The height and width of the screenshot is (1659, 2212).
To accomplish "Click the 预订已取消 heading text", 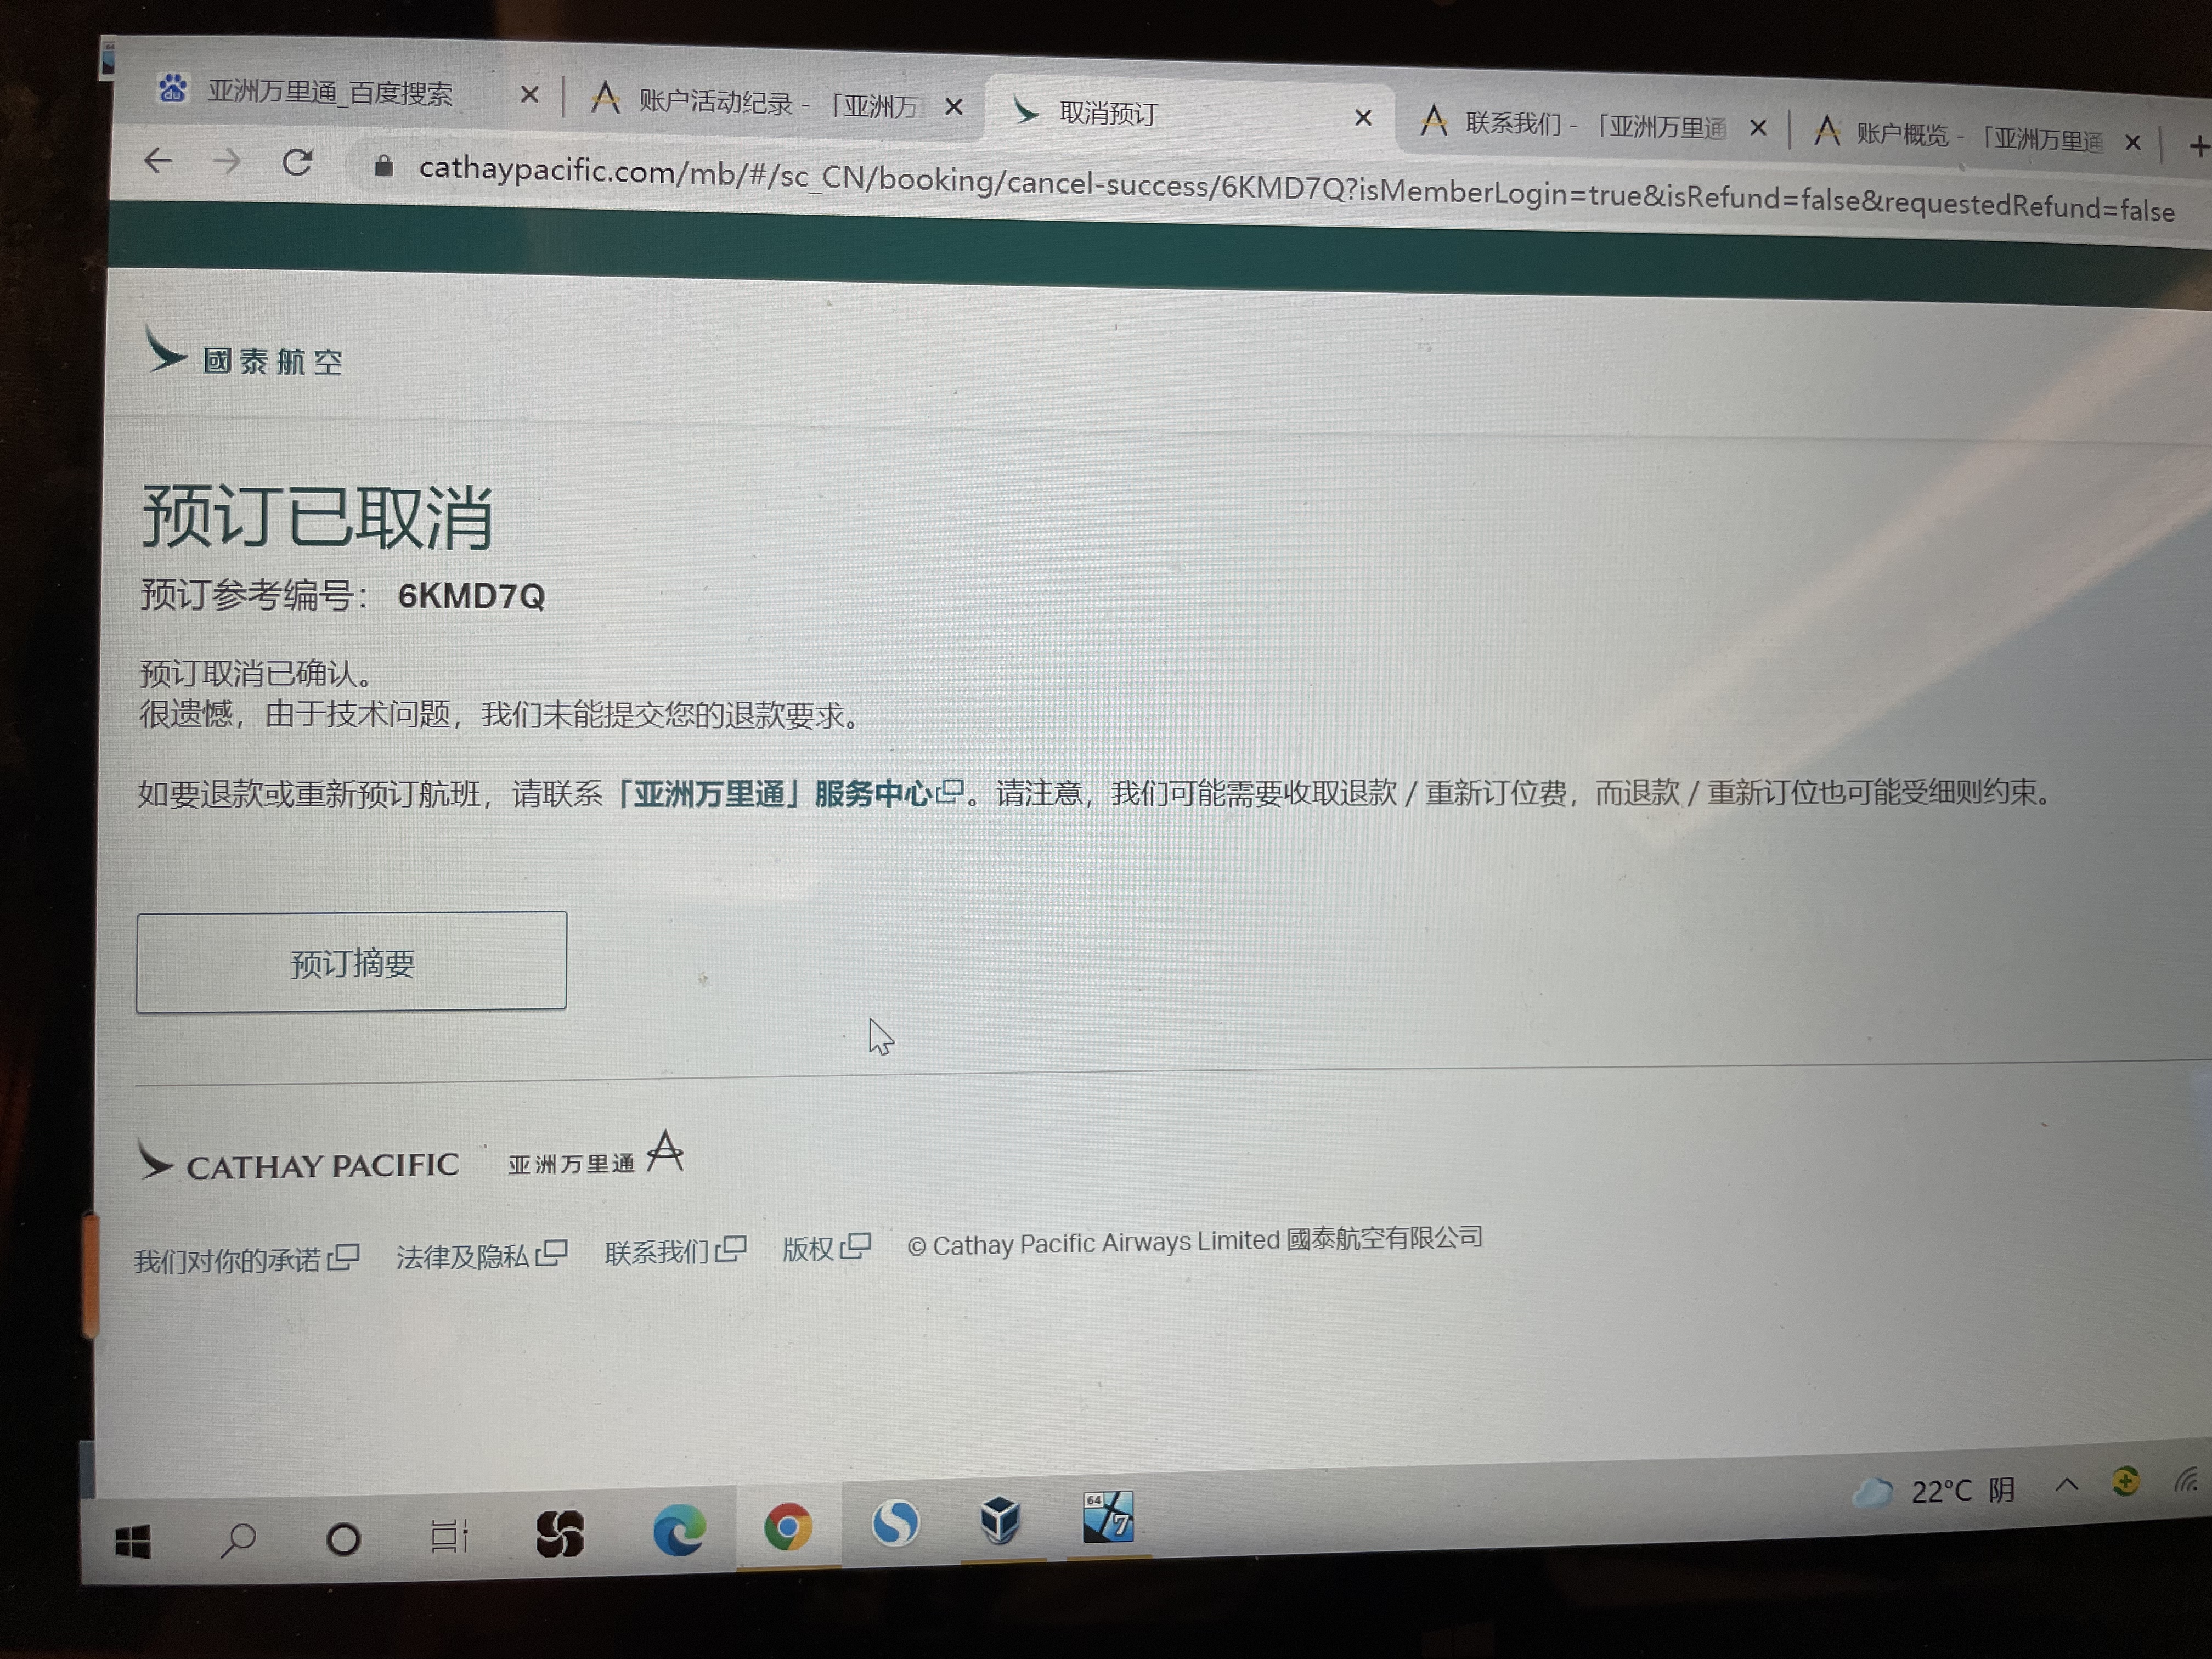I will [317, 517].
